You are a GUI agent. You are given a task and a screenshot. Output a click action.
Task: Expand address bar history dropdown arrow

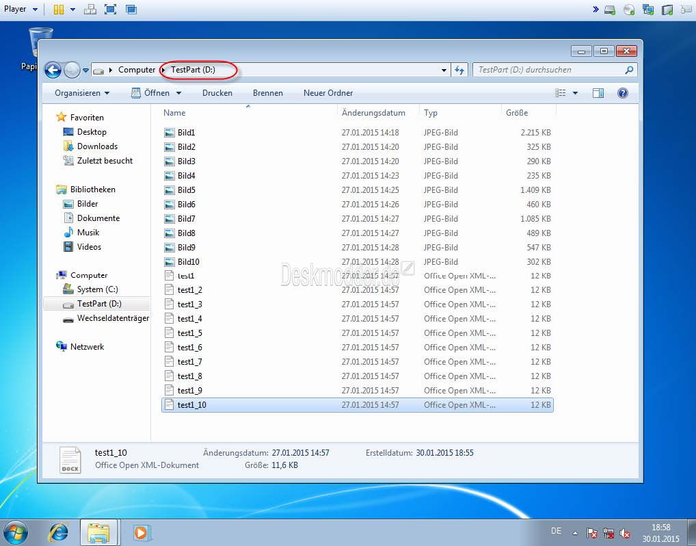(444, 70)
